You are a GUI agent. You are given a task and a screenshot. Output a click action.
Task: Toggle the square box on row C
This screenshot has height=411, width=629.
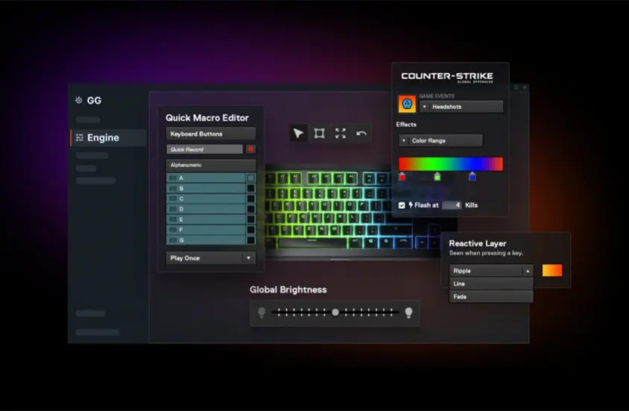coord(250,198)
